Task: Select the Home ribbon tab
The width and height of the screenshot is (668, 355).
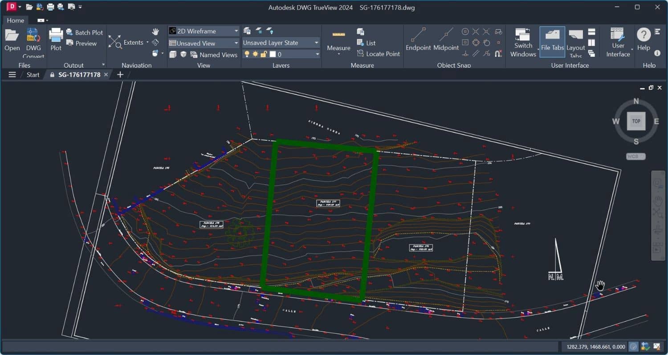Action: coord(16,20)
